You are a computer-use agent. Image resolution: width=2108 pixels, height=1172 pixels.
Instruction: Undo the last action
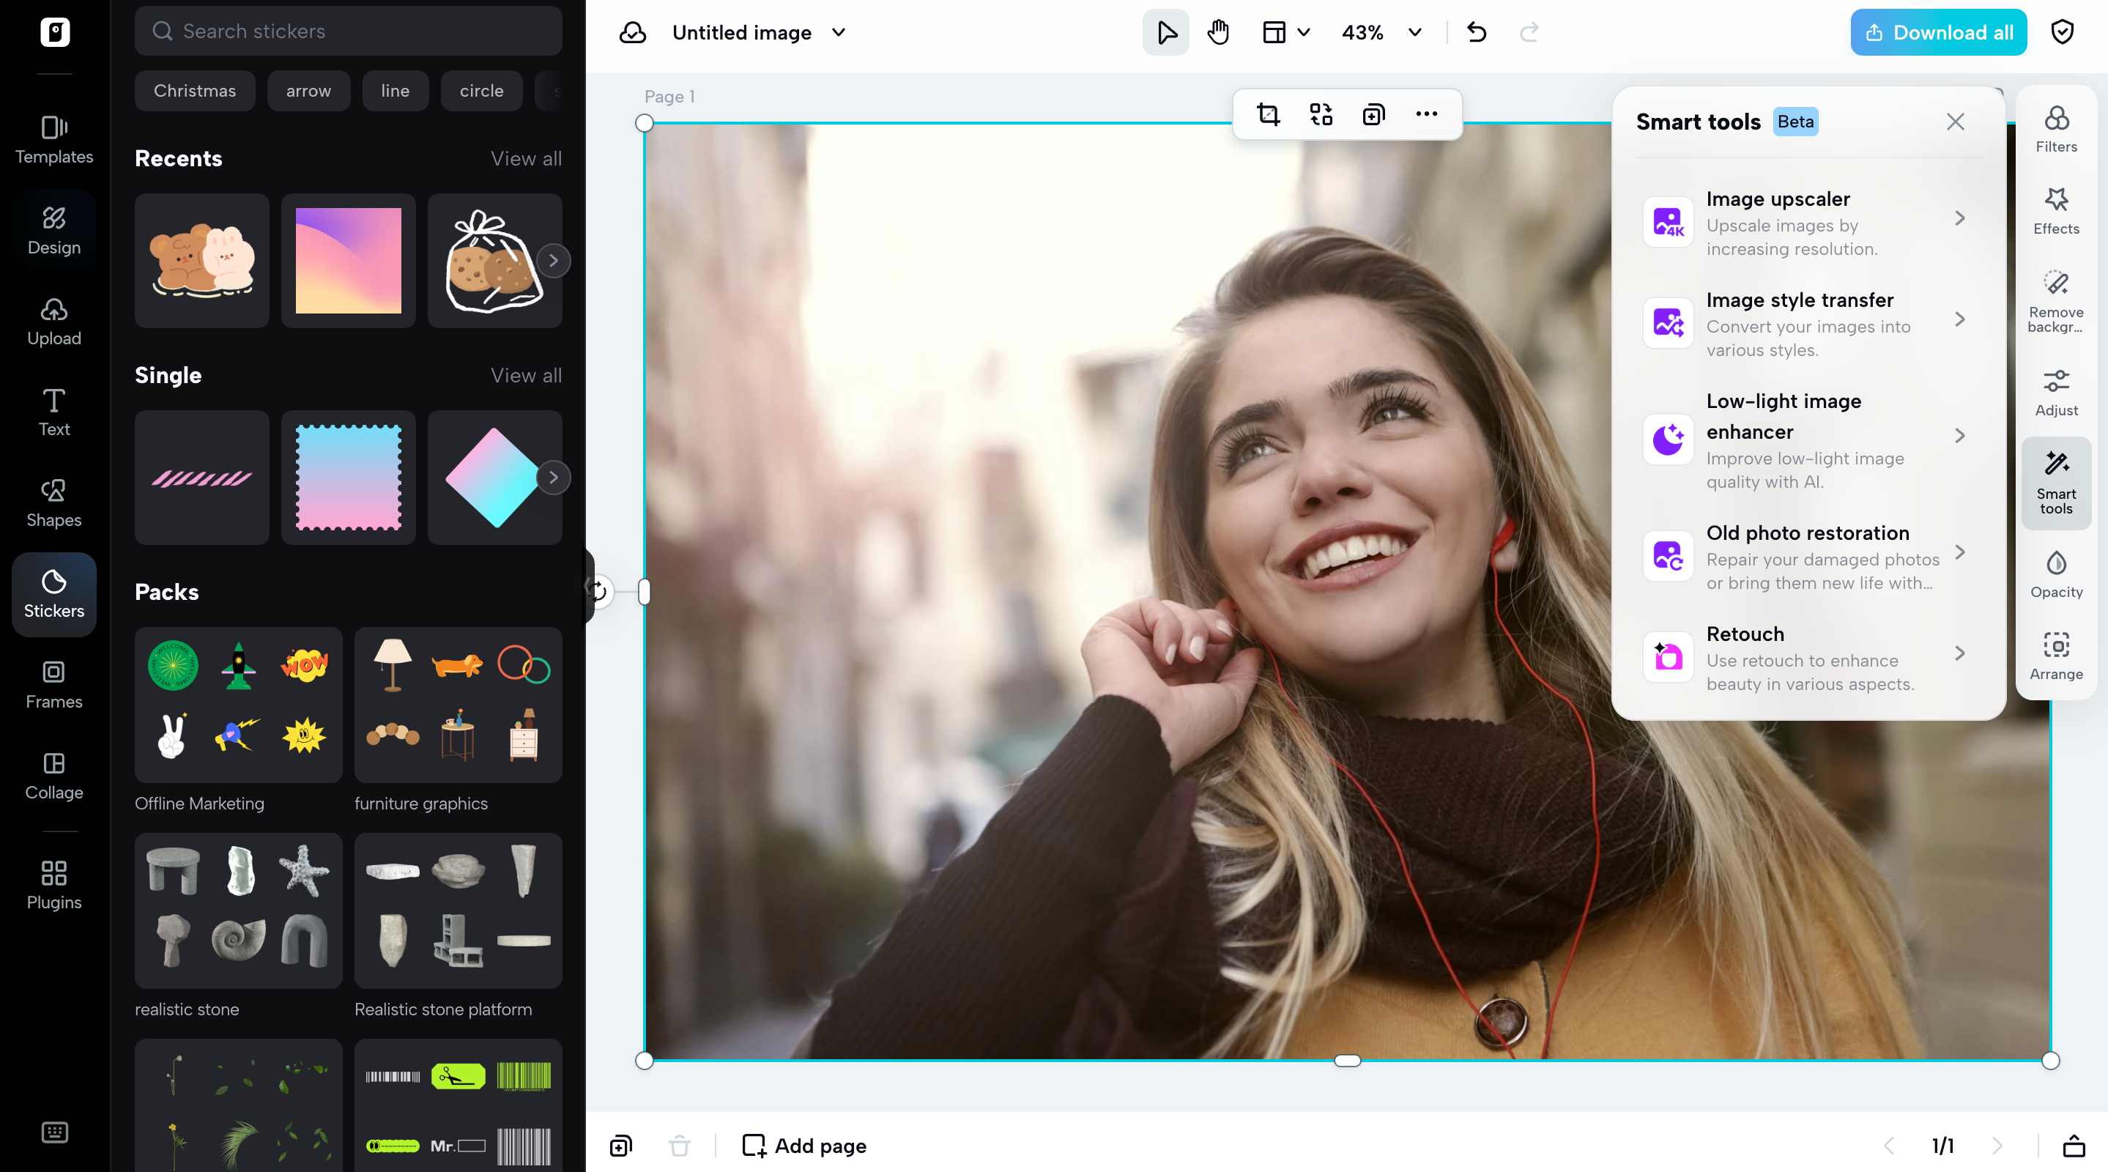click(1476, 33)
